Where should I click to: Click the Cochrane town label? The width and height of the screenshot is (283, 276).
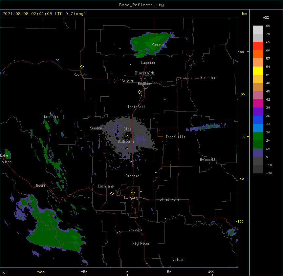106,186
